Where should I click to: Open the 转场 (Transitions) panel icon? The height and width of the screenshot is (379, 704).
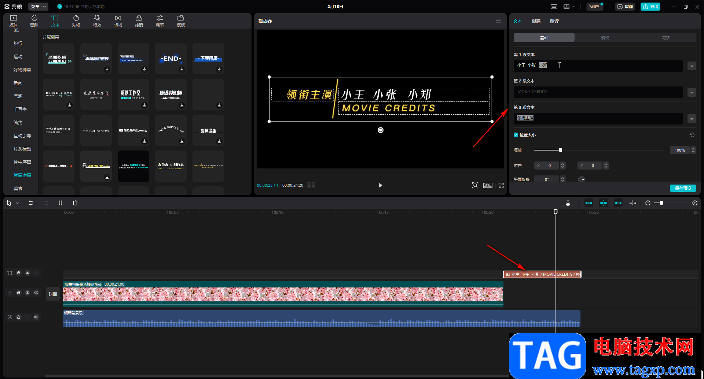pos(118,21)
